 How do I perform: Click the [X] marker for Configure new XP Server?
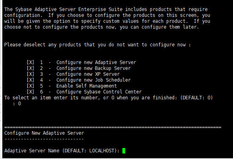pyautogui.click(x=31, y=74)
